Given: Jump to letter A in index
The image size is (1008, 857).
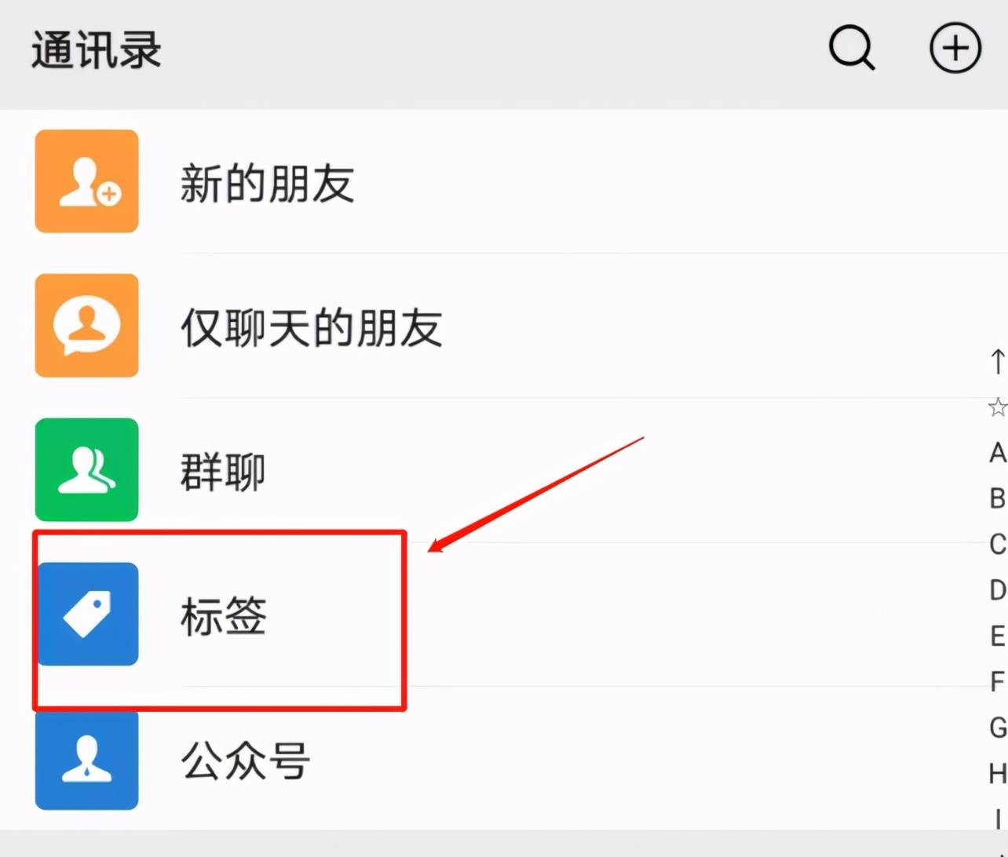Looking at the screenshot, I should click(997, 453).
